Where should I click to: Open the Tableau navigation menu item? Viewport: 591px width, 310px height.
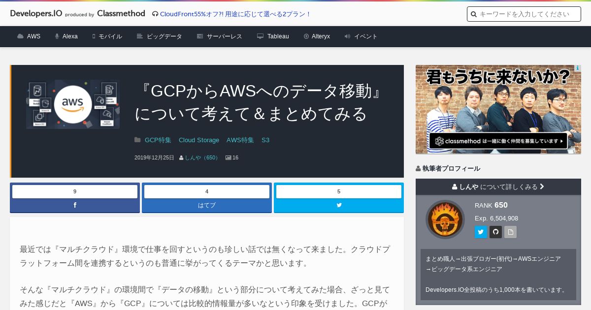(278, 36)
